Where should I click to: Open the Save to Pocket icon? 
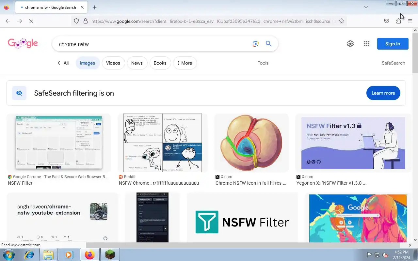coord(387,21)
